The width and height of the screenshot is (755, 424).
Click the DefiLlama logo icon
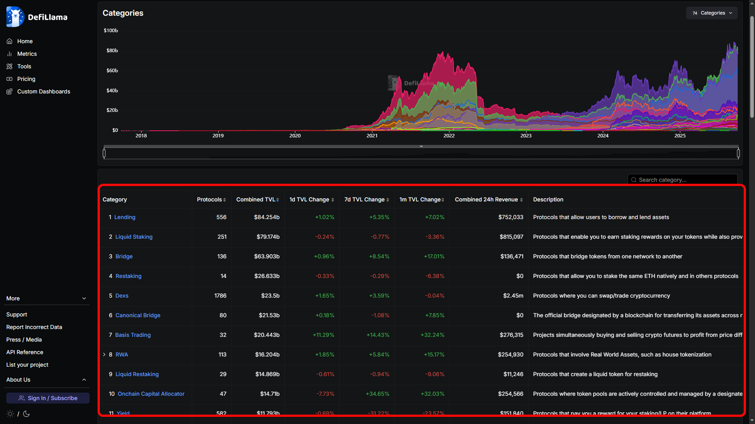15,17
